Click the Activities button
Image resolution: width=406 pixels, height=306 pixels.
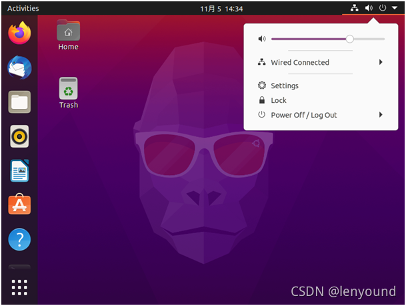tap(23, 8)
